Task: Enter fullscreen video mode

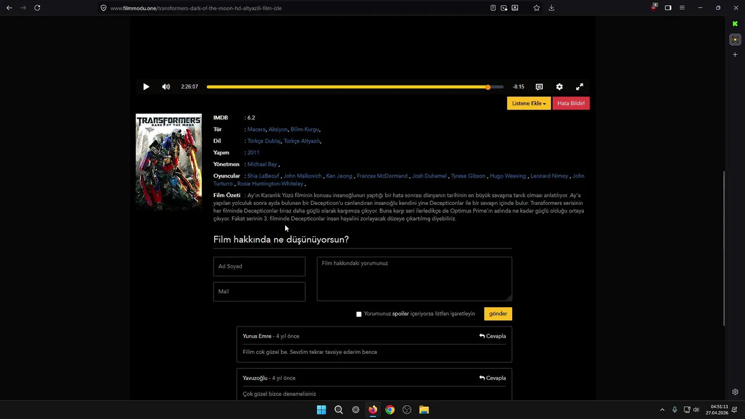Action: coord(580,87)
